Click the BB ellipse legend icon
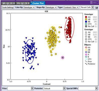99x91 pixels. 86,52
